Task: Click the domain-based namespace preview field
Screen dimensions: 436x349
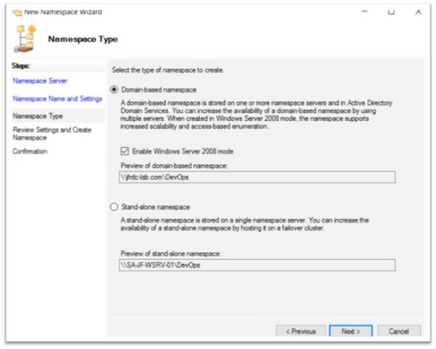Action: pos(257,176)
